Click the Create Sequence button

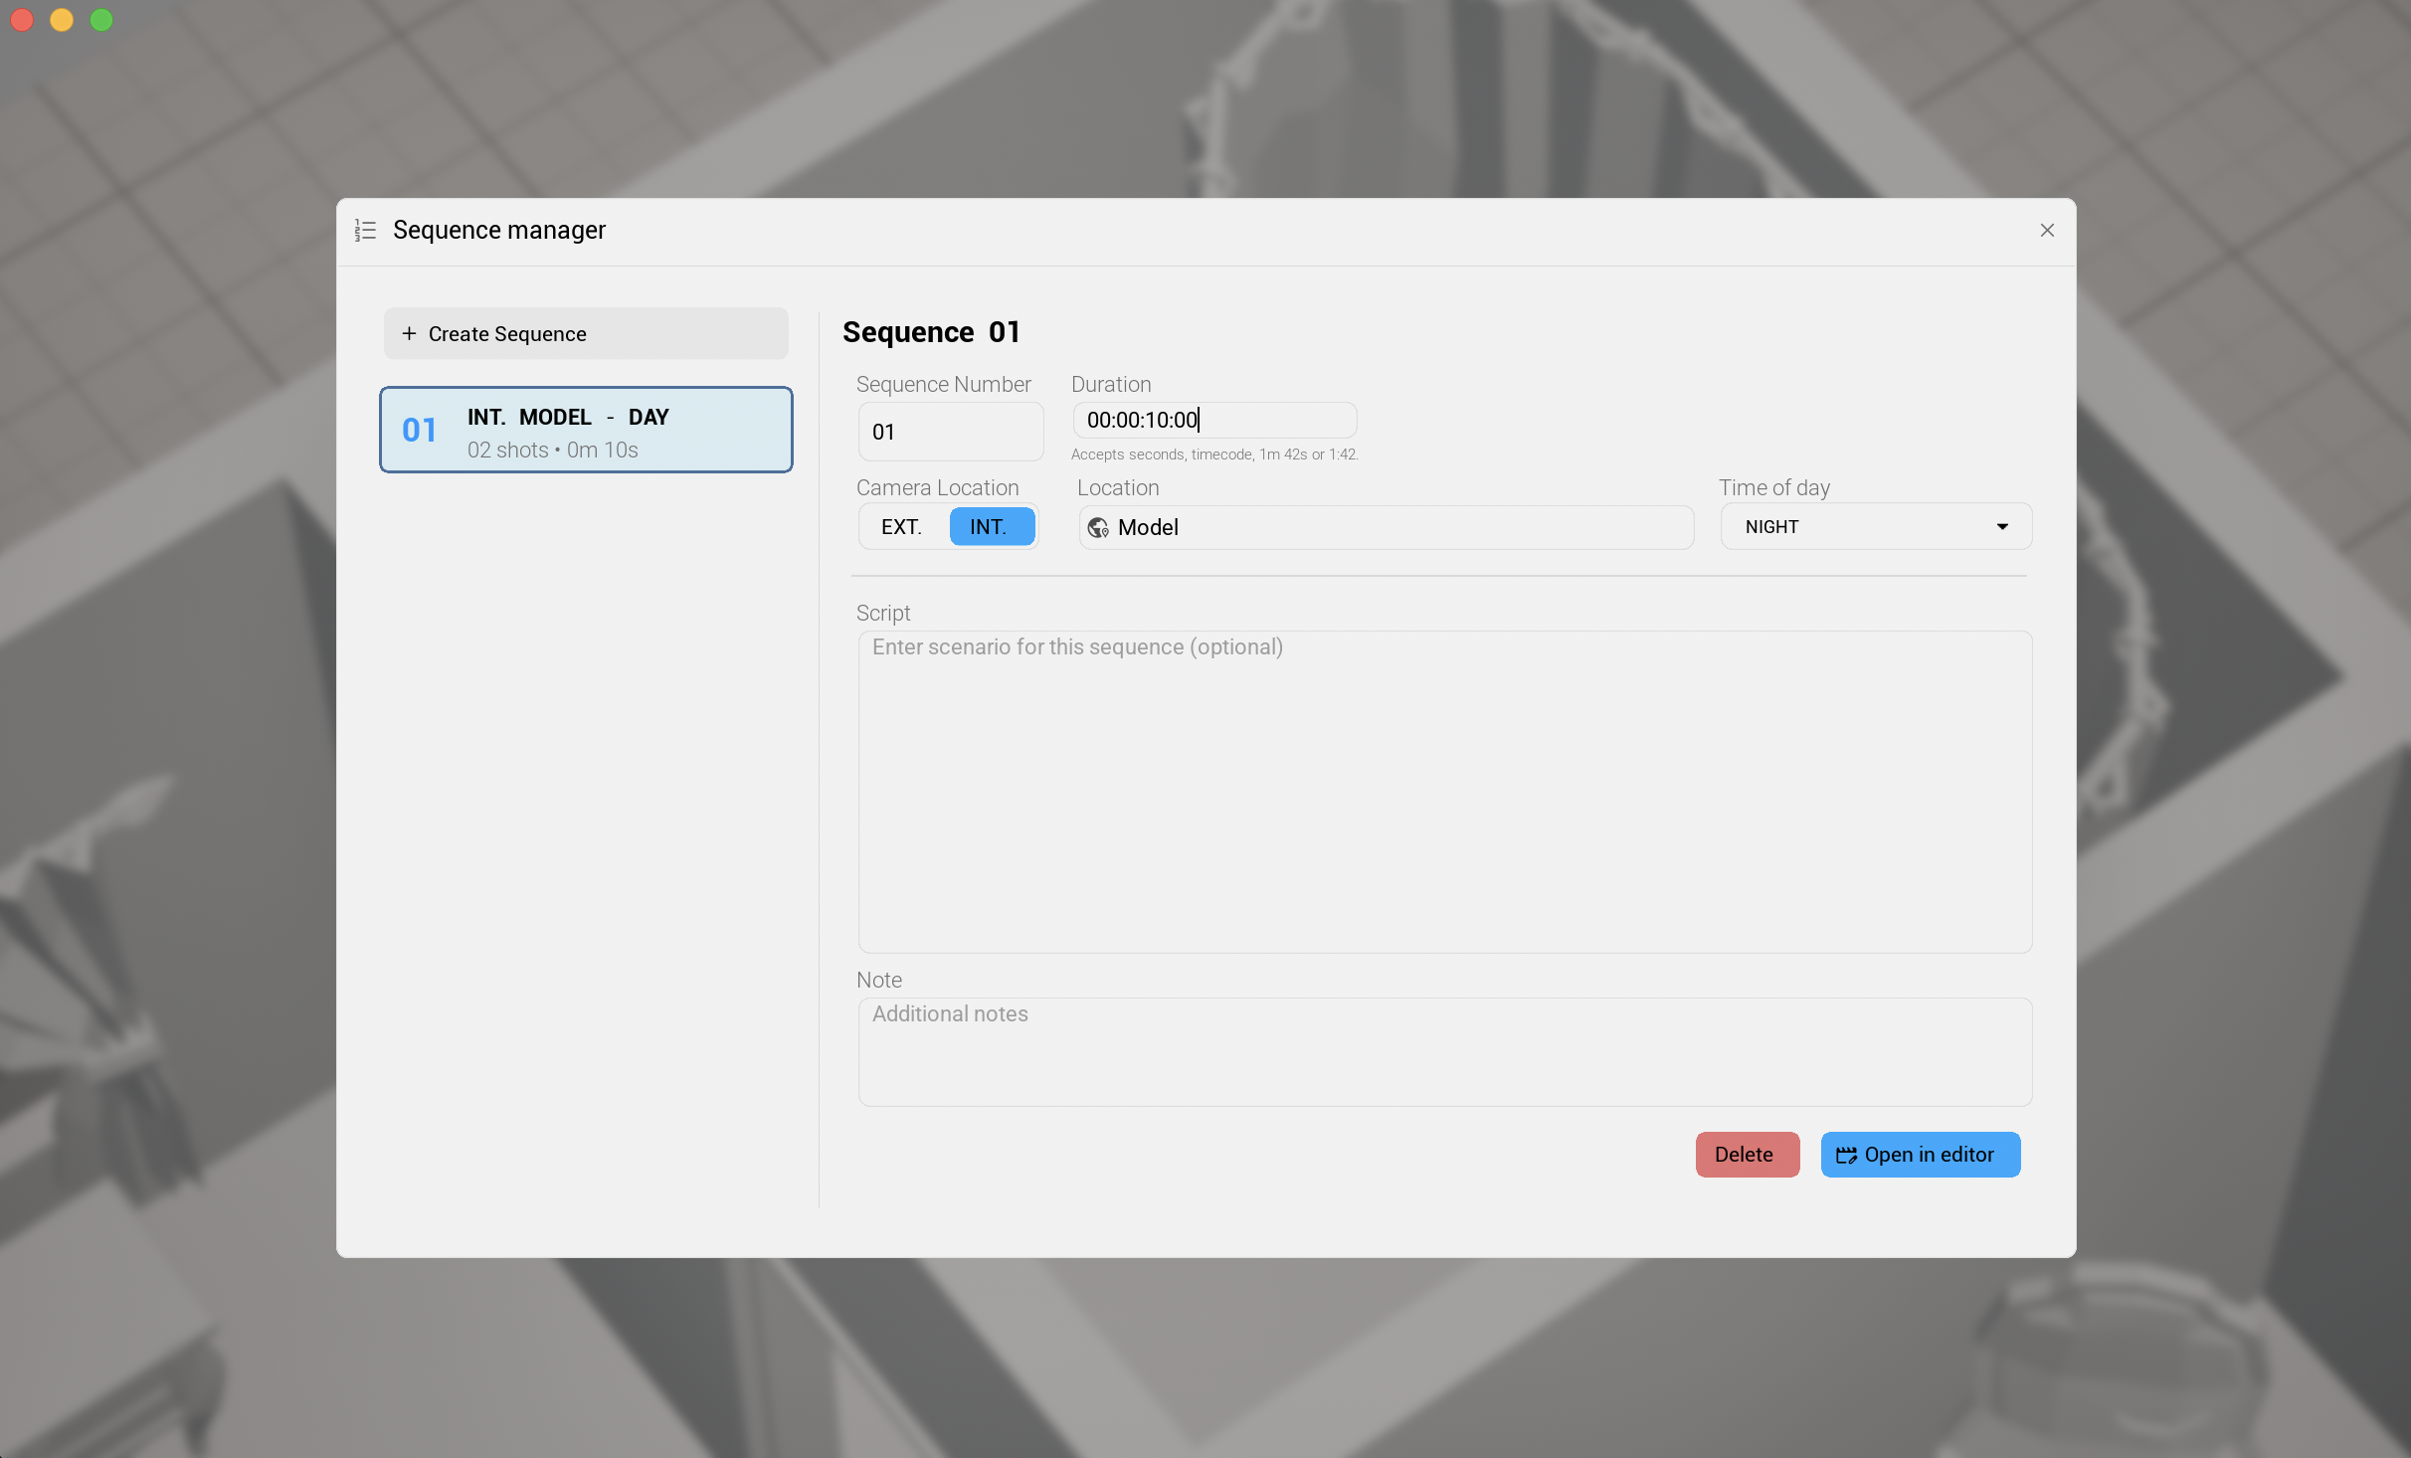(x=586, y=333)
